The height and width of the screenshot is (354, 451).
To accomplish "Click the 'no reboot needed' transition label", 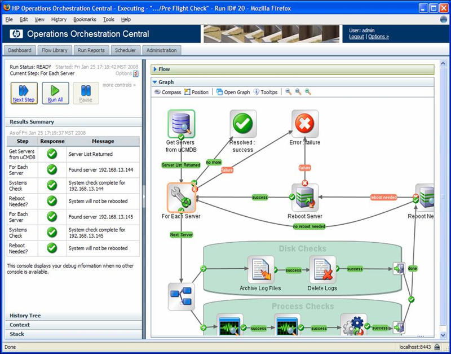I will [309, 226].
